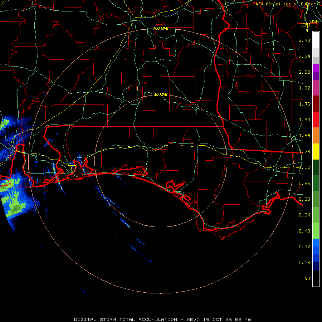Click the bright red legend swatch near 1.60
The width and height of the screenshot is (322, 322).
click(x=316, y=119)
